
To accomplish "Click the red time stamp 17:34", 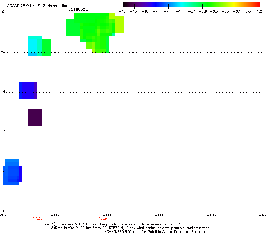I will (103, 219).
